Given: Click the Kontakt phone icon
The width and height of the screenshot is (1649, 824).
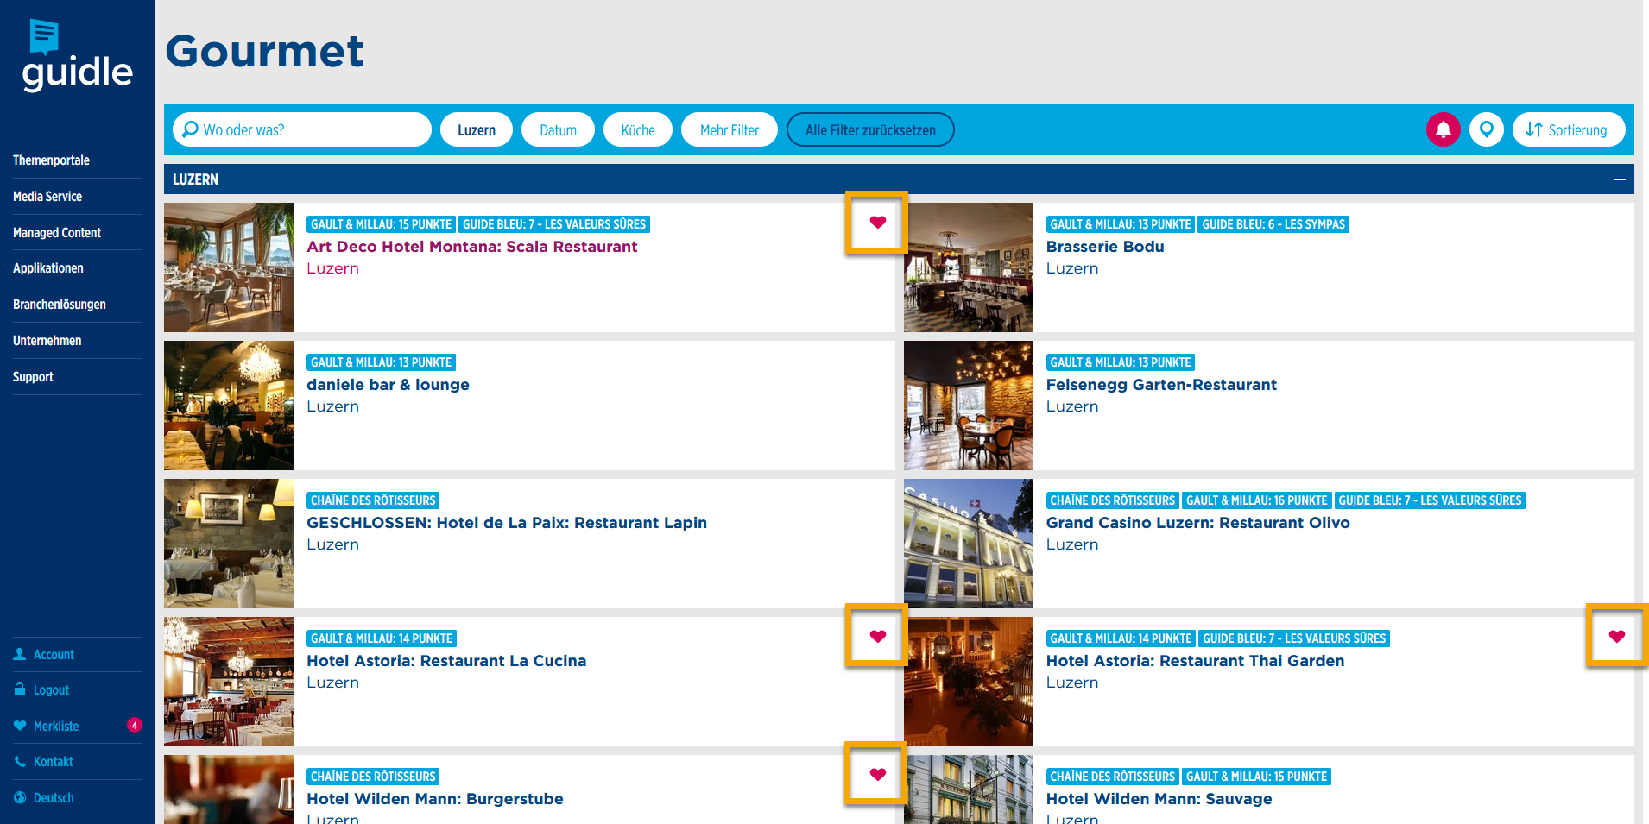Looking at the screenshot, I should [20, 761].
